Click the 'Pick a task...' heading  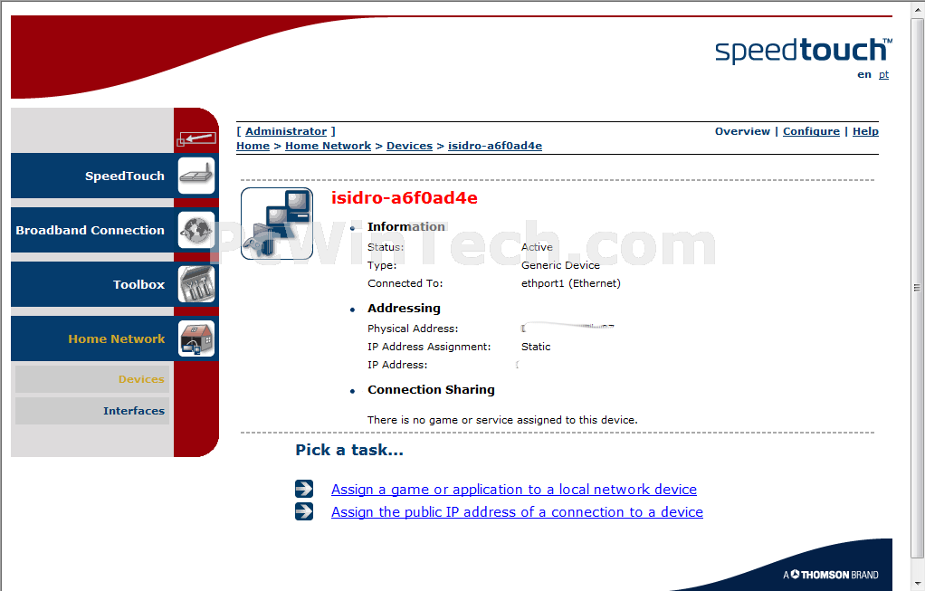click(349, 450)
